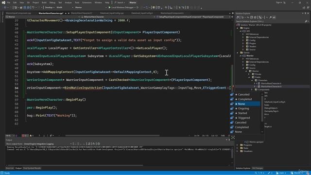Select Started autocomplete suggestion

click(x=245, y=113)
